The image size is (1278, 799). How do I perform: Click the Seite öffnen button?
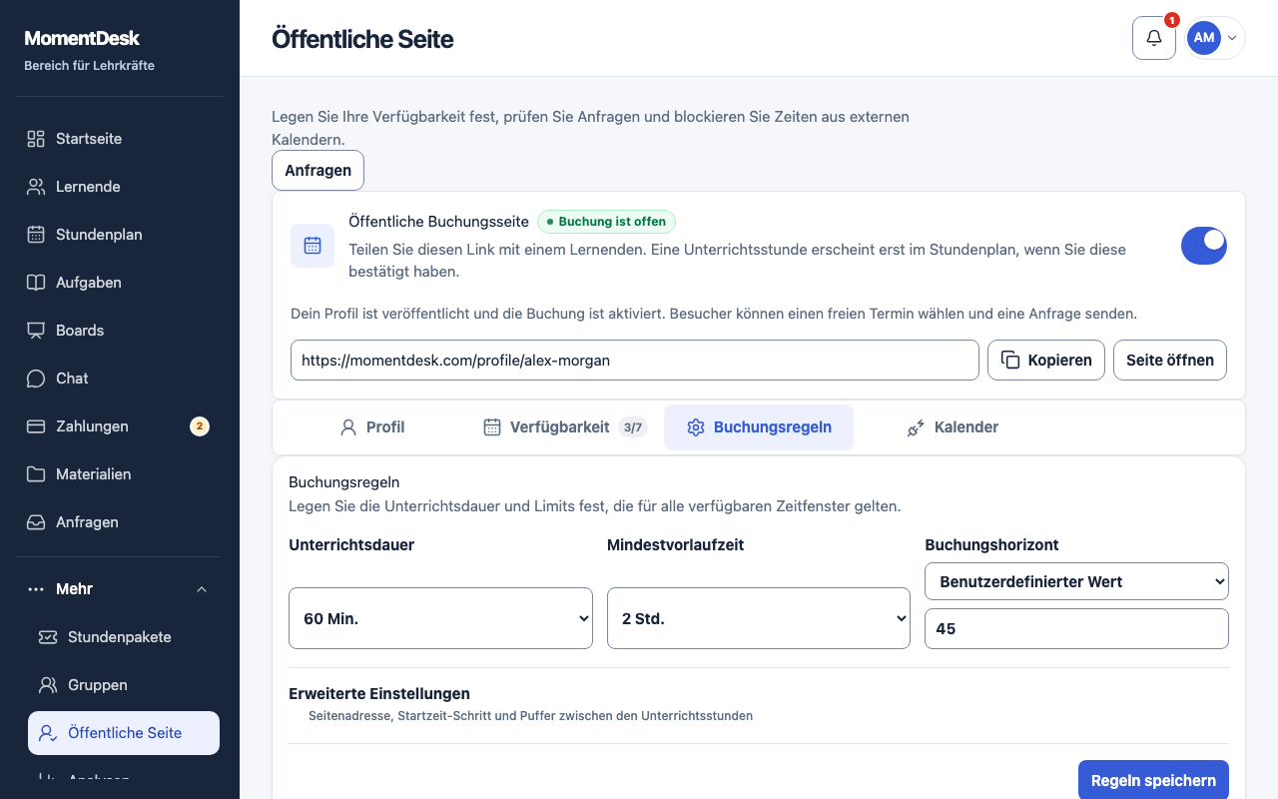coord(1170,361)
